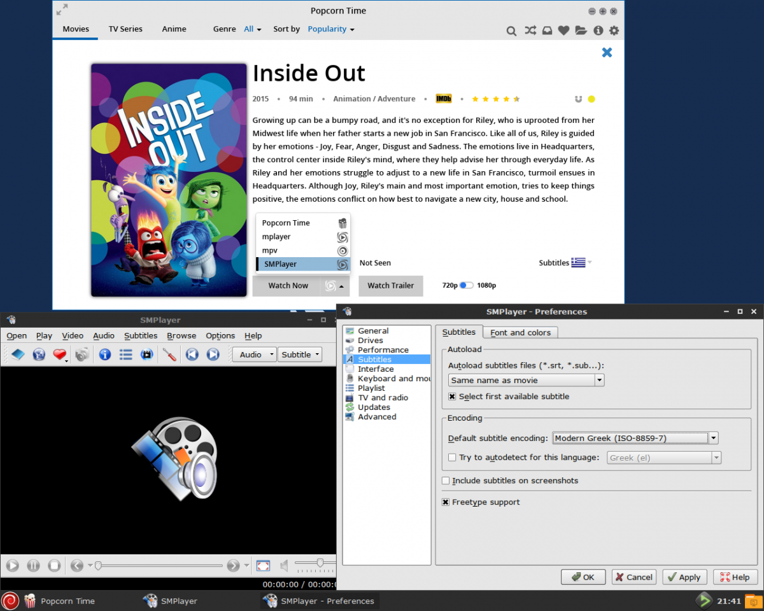This screenshot has height=611, width=764.
Task: Toggle player chooser arrow beside Watch Now
Action: click(x=343, y=286)
